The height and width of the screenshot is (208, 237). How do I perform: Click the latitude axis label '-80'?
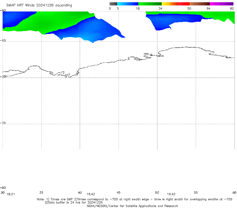[x=3, y=188]
